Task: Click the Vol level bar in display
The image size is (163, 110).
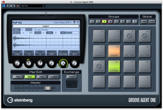Action: click(x=72, y=33)
